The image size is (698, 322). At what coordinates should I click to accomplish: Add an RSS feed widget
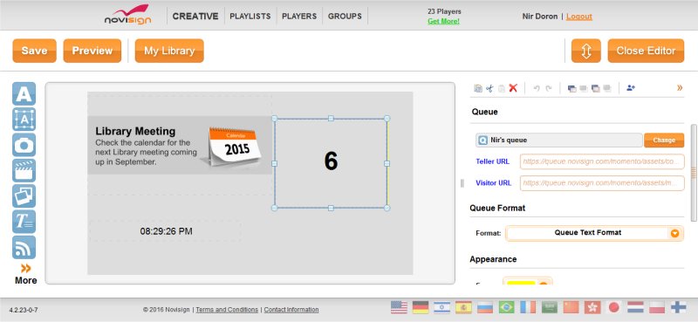pos(24,247)
